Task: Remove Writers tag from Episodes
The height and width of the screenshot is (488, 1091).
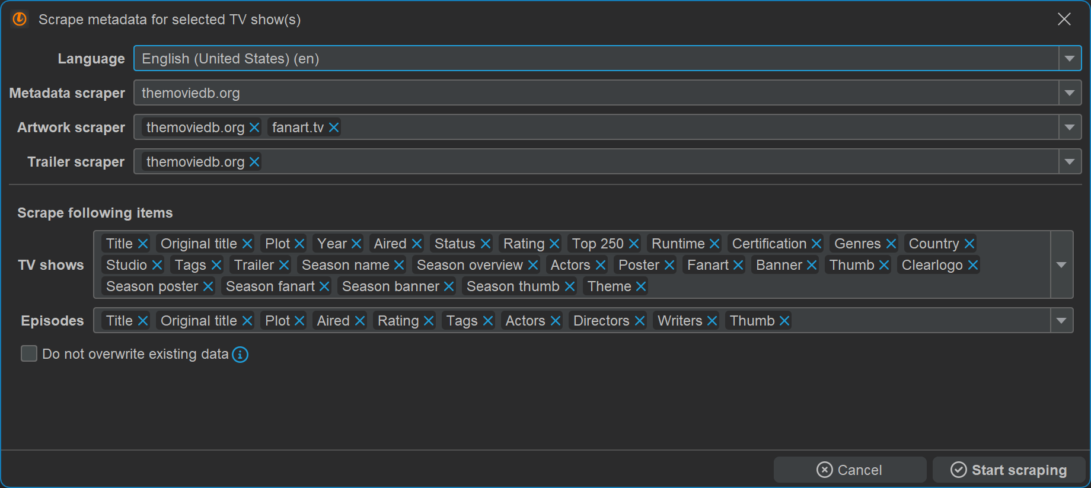Action: pos(712,321)
